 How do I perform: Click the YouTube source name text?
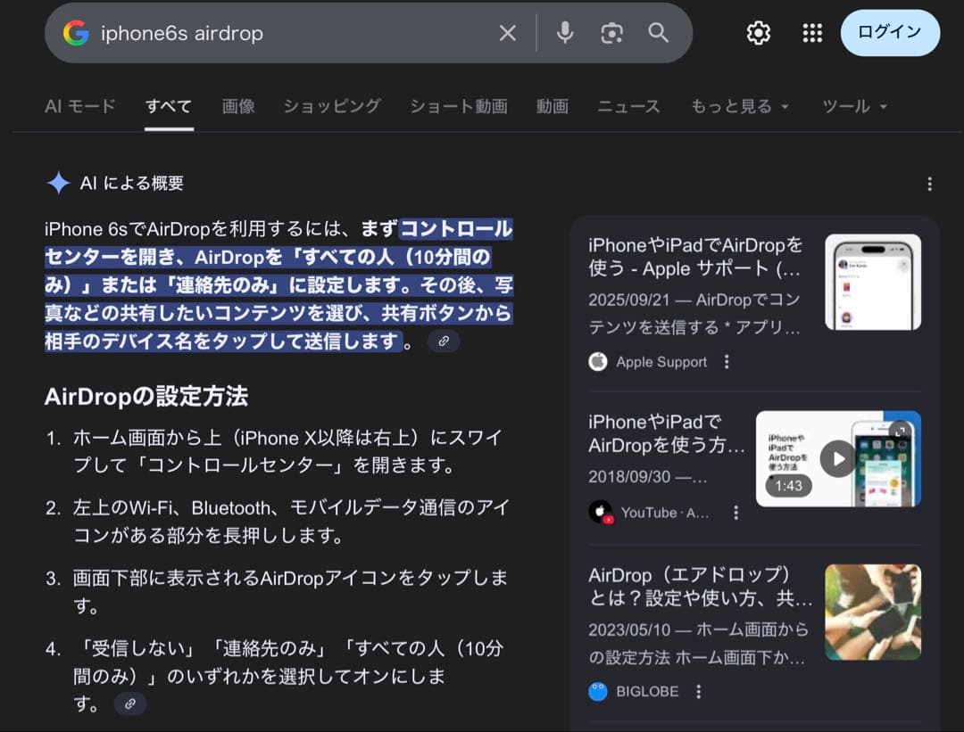pyautogui.click(x=665, y=513)
